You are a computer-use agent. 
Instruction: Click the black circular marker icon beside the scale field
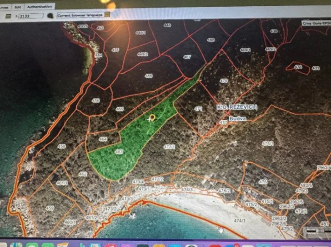coord(51,15)
